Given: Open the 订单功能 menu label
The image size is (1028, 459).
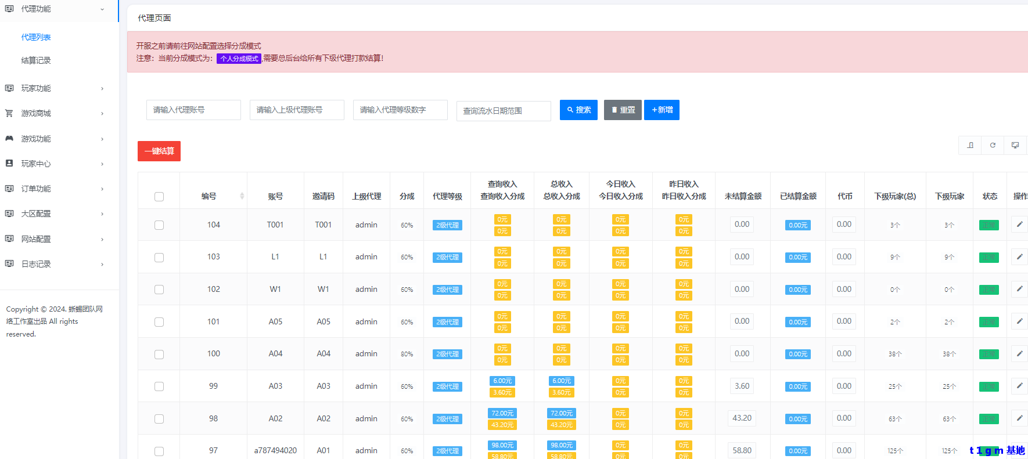Looking at the screenshot, I should (36, 189).
